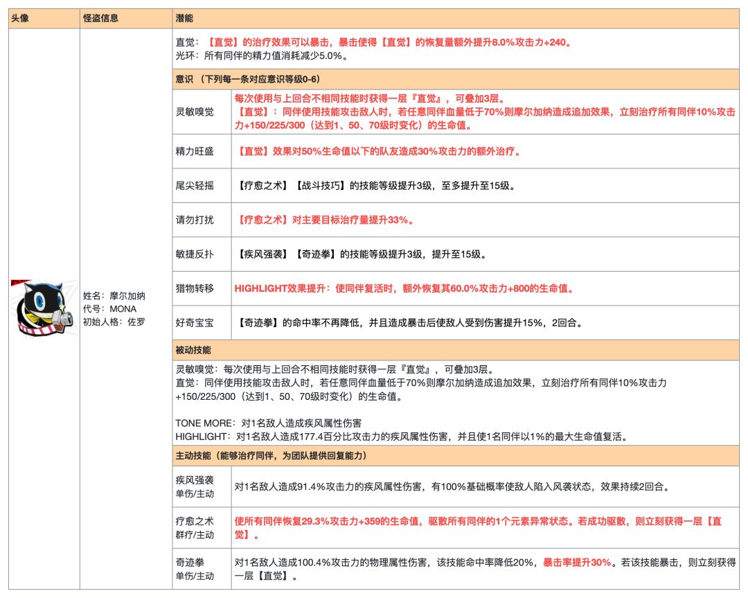Screen dimensions: 748x598
Task: Click the 灵敏嗅觉 line under 被动技能
Action: click(337, 369)
